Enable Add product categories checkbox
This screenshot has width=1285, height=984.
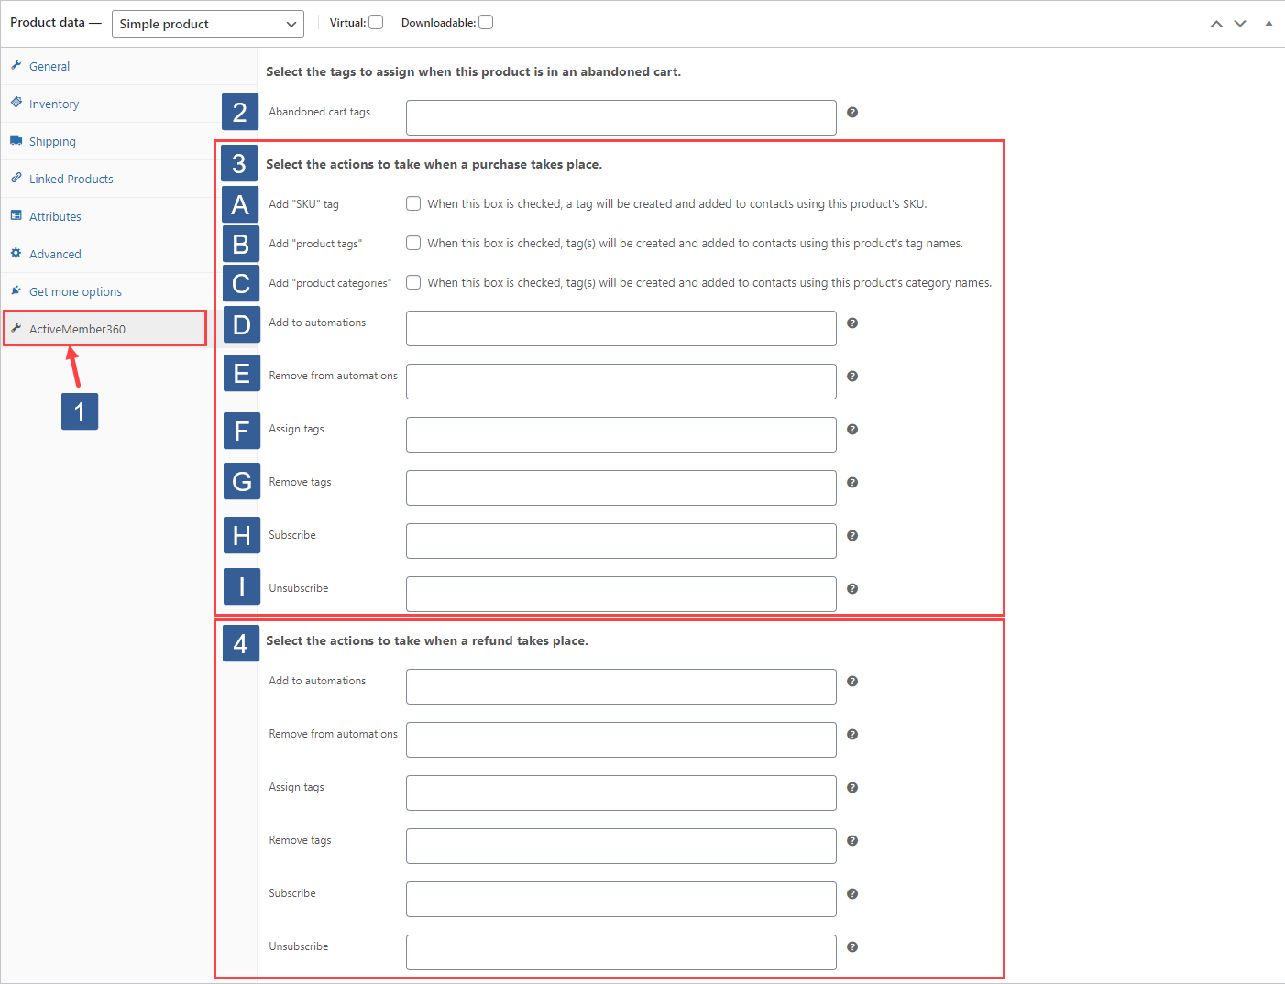point(413,282)
